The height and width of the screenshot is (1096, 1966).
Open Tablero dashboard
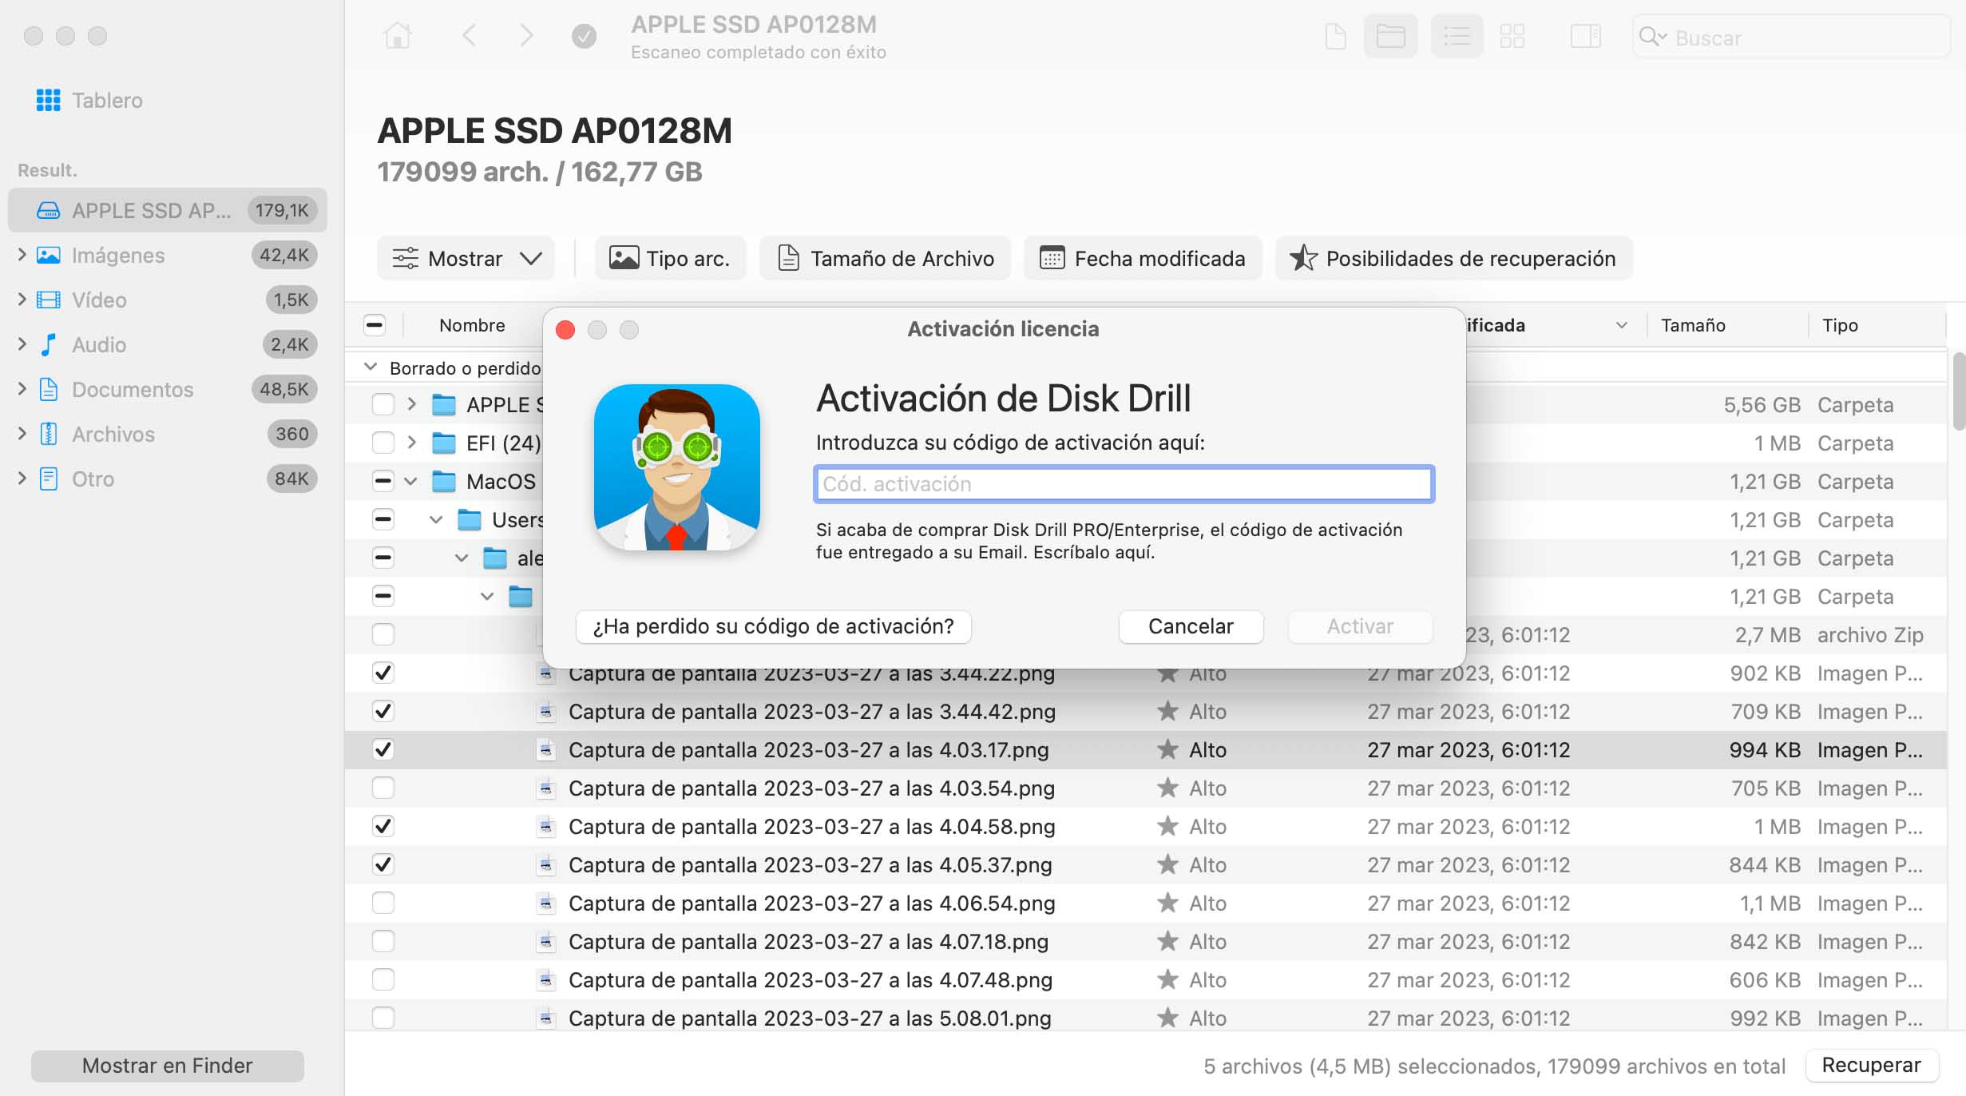pos(89,100)
